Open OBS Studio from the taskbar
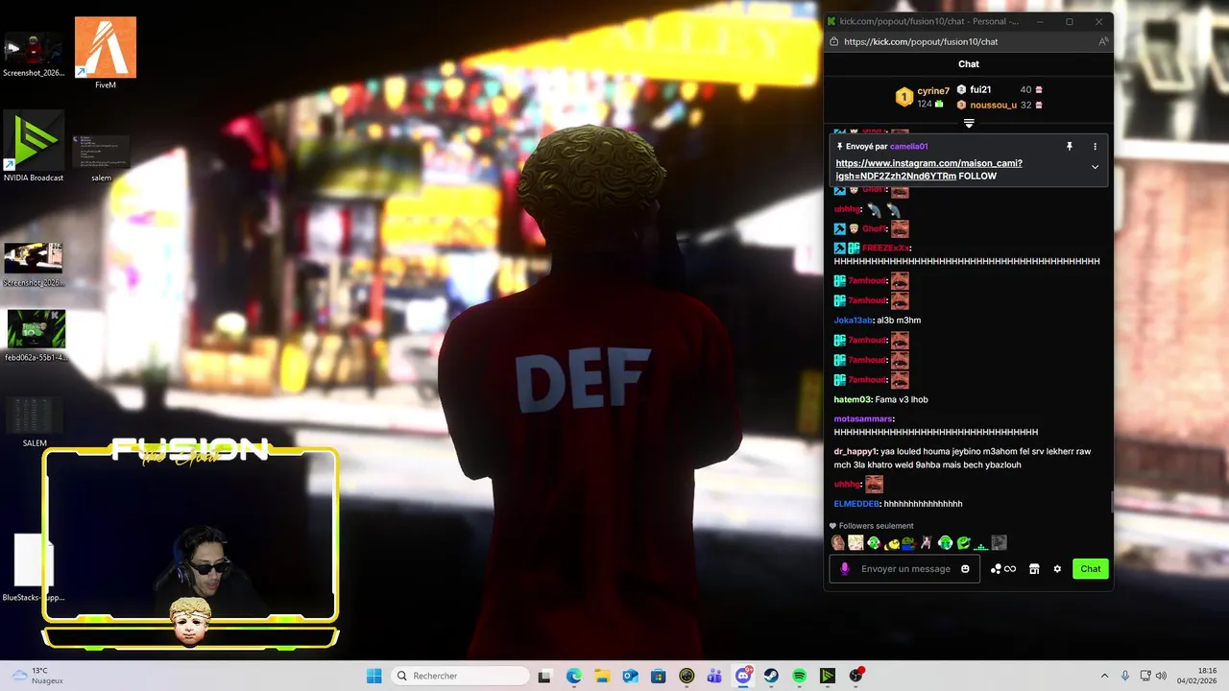This screenshot has height=691, width=1229. click(855, 676)
